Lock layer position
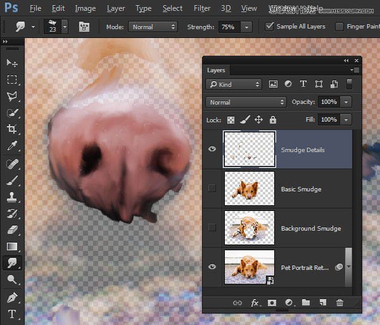380x325 pixels. 258,120
